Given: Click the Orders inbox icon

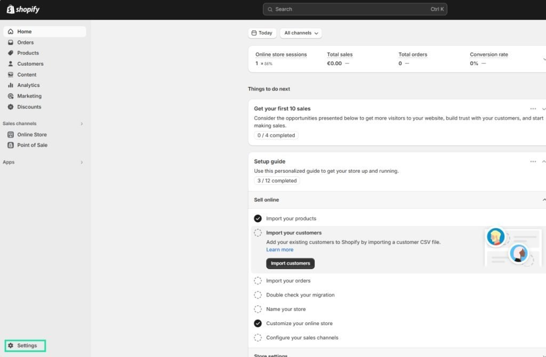Looking at the screenshot, I should tap(11, 42).
